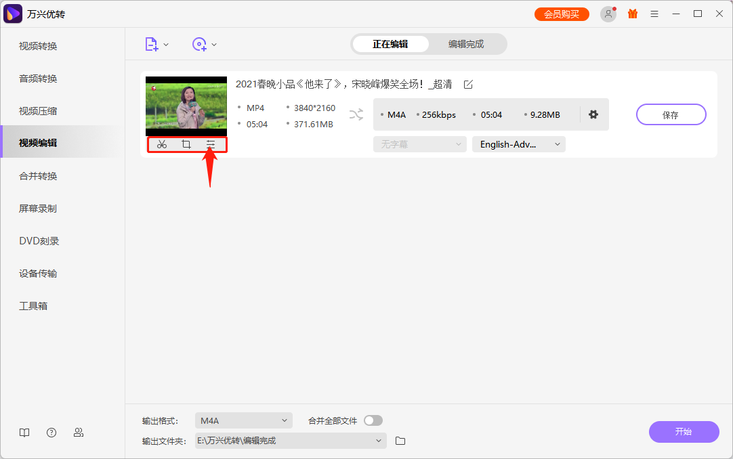Open the user guide book icon
The image size is (733, 459).
coord(24,433)
